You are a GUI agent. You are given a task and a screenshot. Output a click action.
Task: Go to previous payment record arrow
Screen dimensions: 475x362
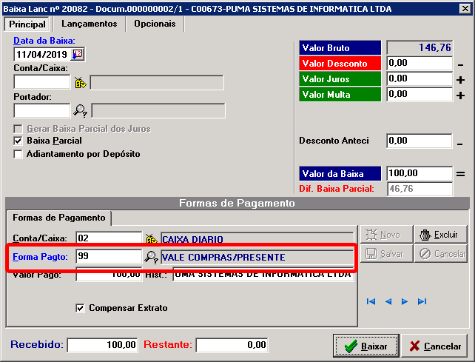[x=388, y=301]
